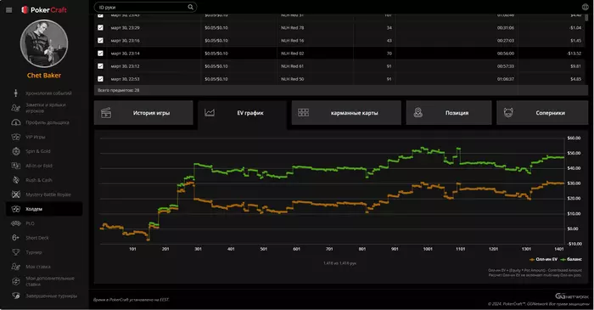
Task: Uncheck the март 30, 23:12 session checkbox
Action: click(100, 66)
